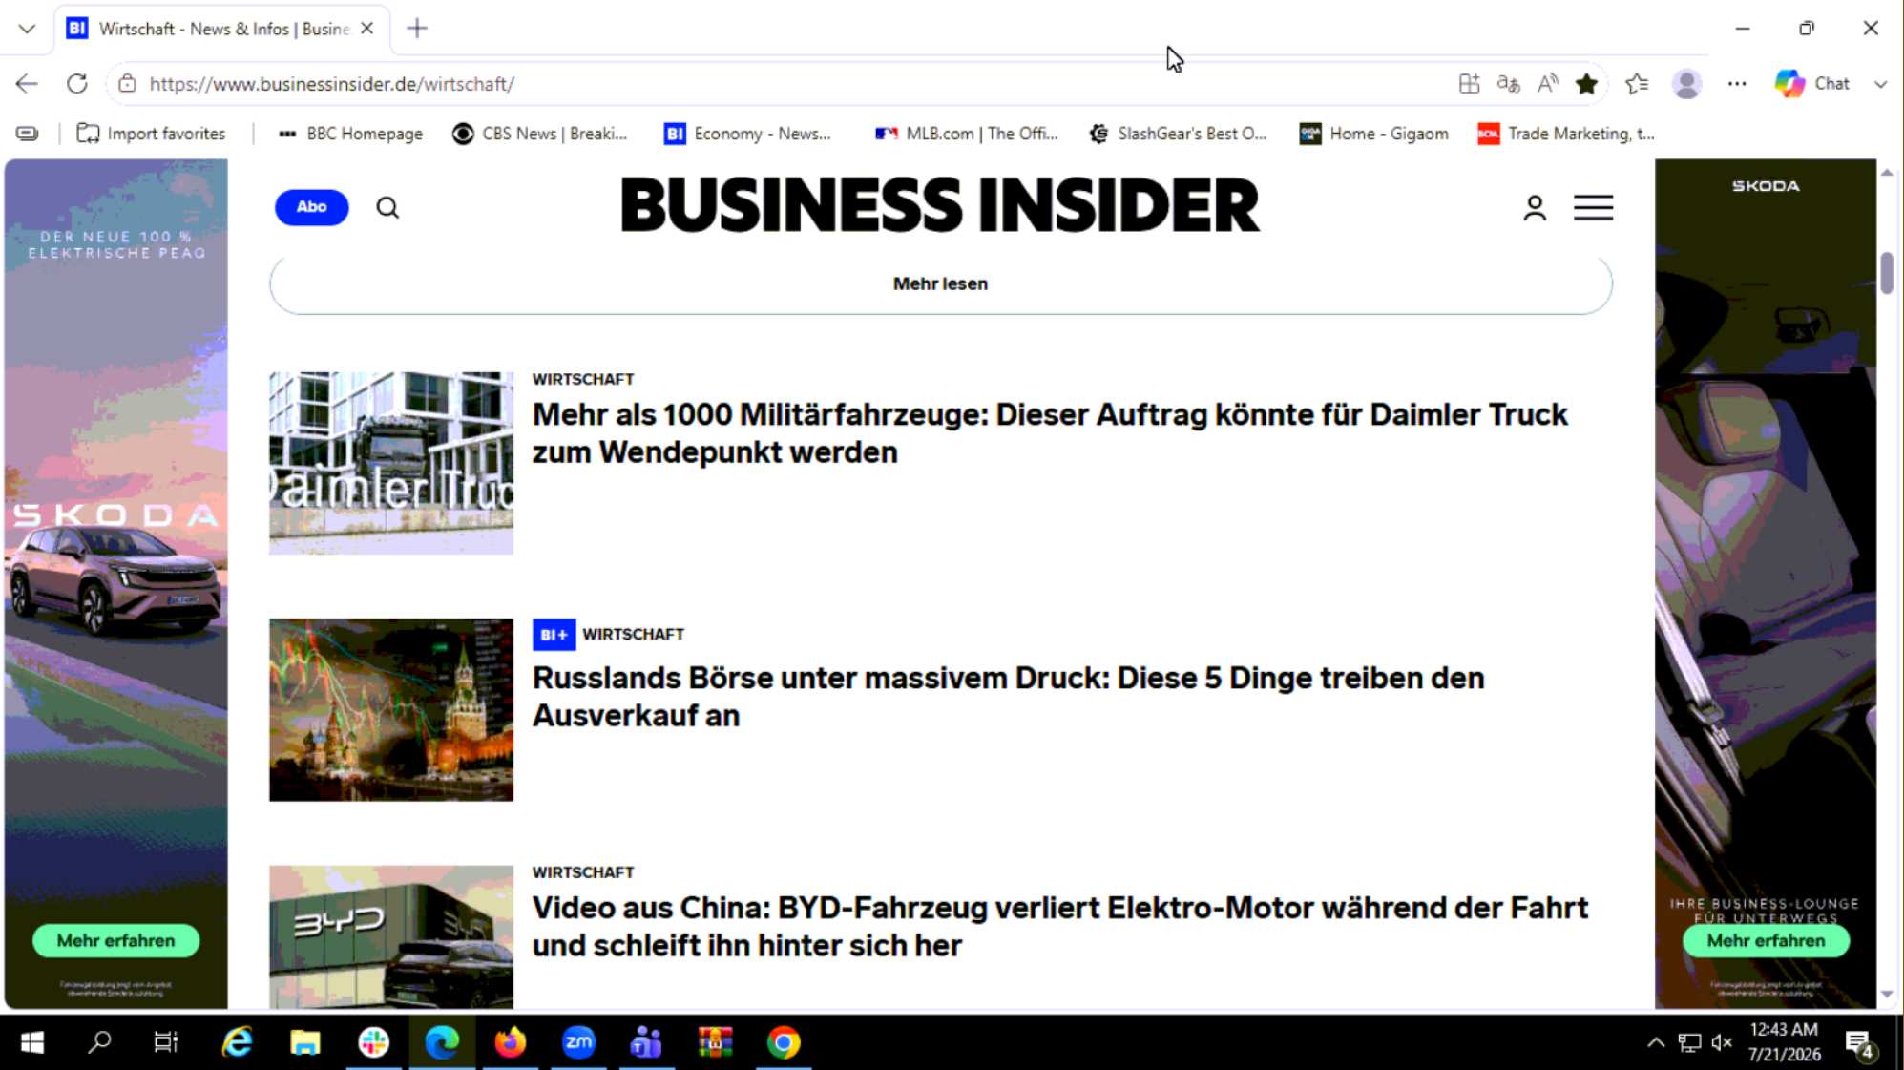Open WinRAR from the taskbar
The image size is (1904, 1070).
(x=715, y=1042)
